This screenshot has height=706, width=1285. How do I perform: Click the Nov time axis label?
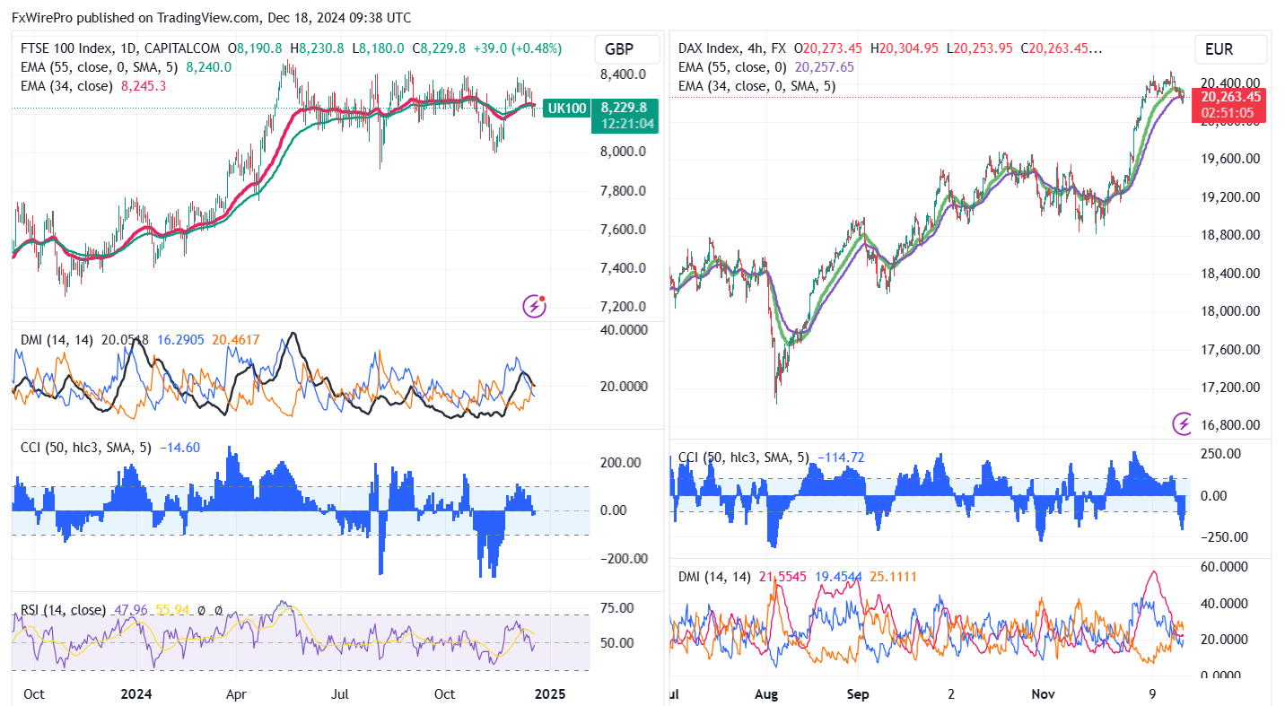pos(1044,694)
